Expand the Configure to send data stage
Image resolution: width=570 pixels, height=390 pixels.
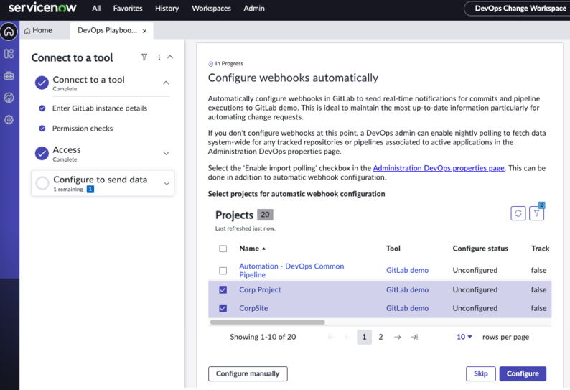(x=167, y=183)
